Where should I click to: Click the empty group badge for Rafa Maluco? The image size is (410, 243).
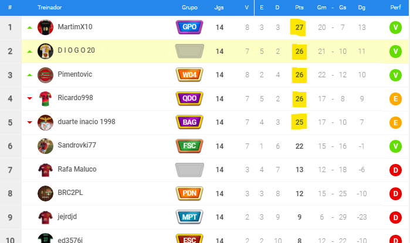(x=189, y=170)
